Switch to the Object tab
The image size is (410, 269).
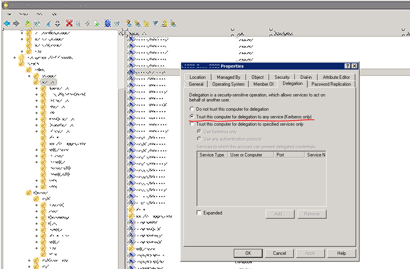(x=258, y=77)
